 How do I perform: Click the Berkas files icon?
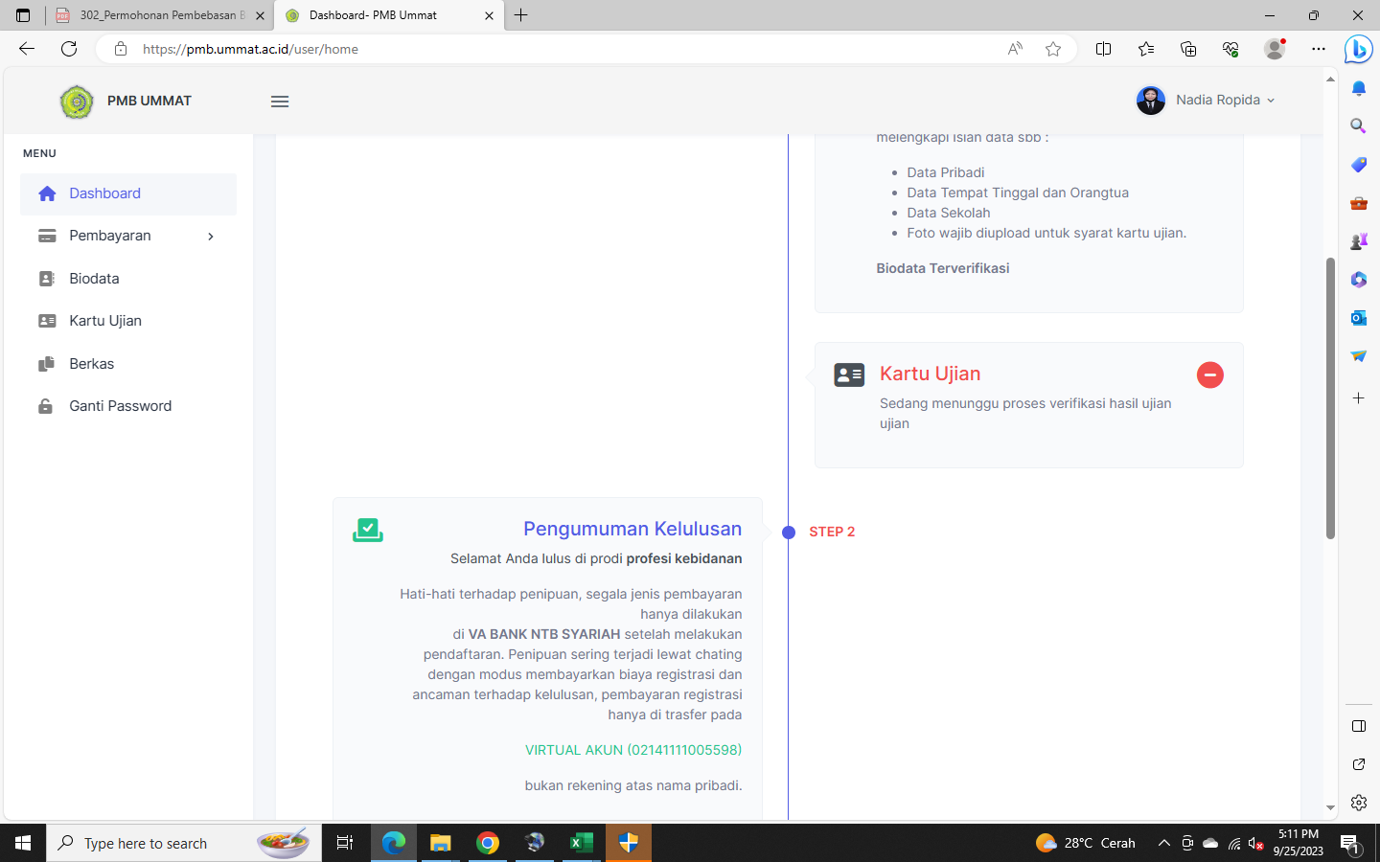coord(47,364)
